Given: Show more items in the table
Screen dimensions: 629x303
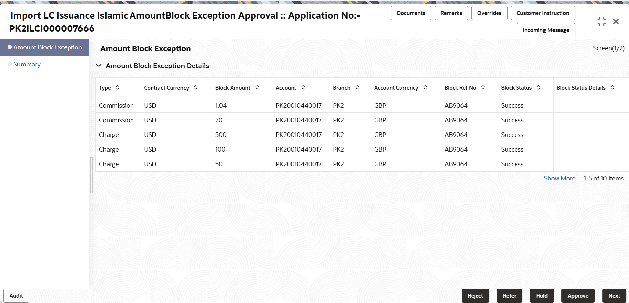Looking at the screenshot, I should pos(561,178).
